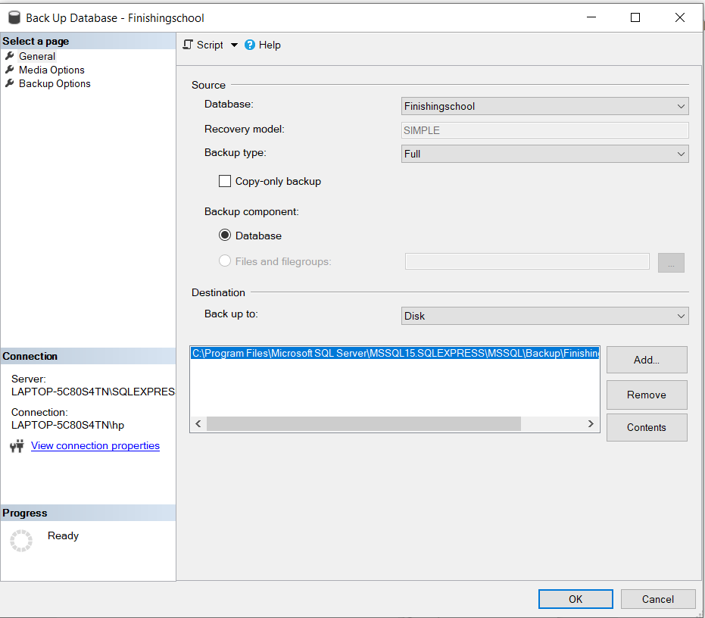The image size is (705, 618).
Task: Click the wrench icon beside General
Action: (x=9, y=56)
